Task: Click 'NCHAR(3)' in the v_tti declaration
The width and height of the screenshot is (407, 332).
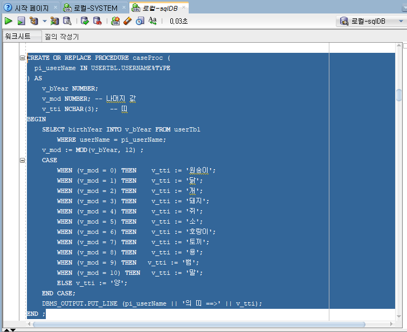Action: coord(79,109)
